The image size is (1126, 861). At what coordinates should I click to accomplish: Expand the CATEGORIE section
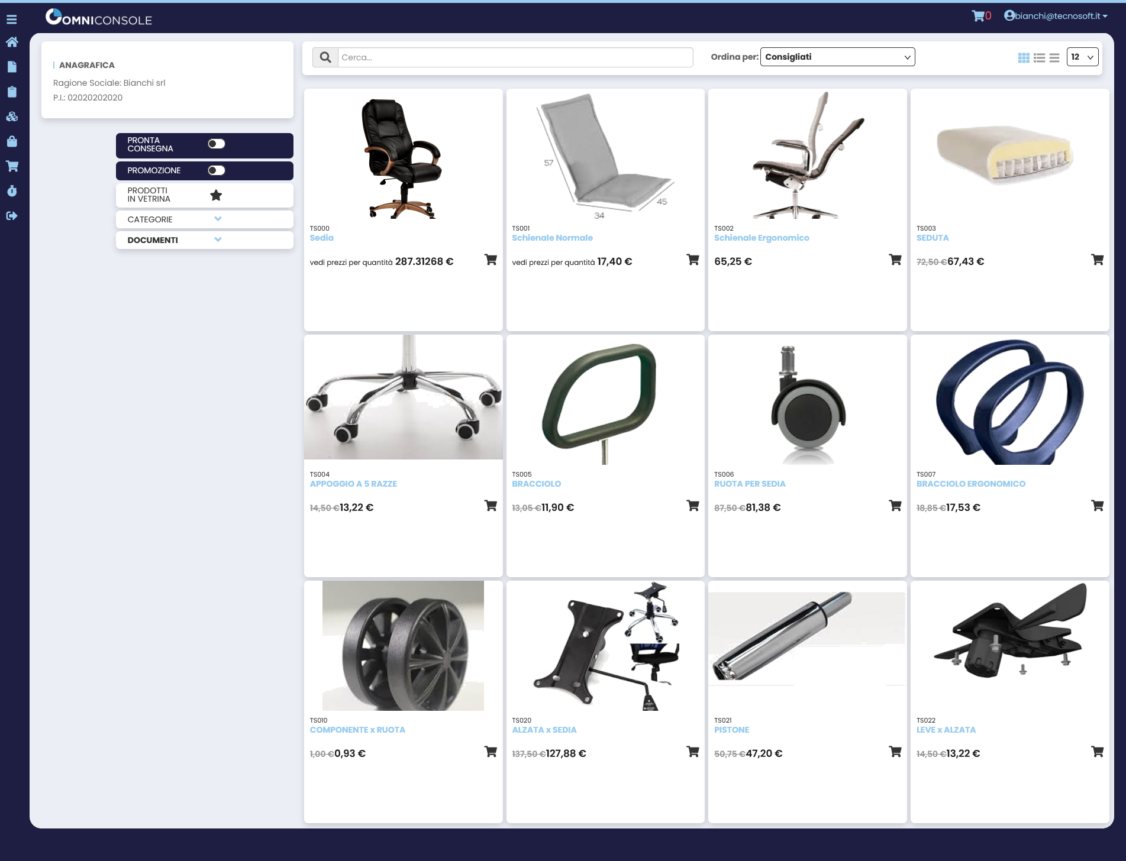(x=218, y=219)
